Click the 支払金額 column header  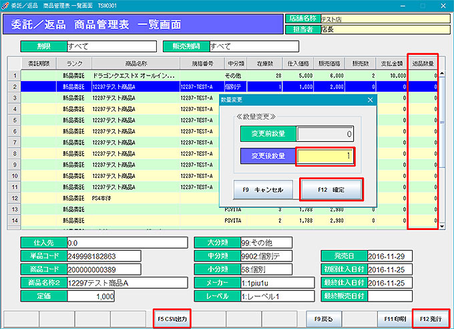(x=392, y=64)
